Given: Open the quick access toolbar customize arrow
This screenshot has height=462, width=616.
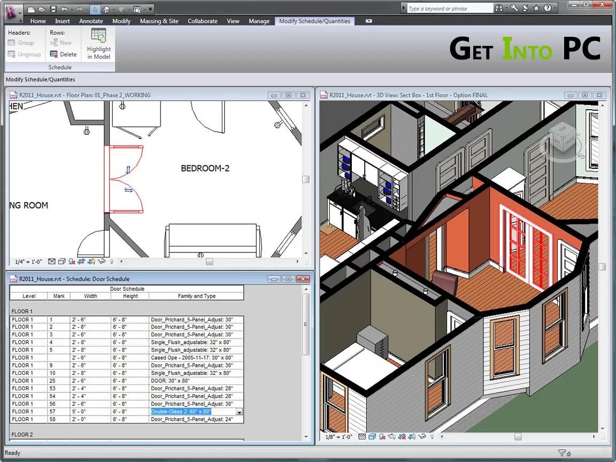Looking at the screenshot, I should [x=150, y=9].
